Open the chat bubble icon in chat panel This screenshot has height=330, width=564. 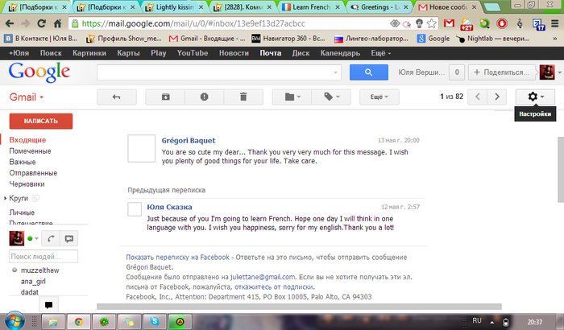[69, 238]
